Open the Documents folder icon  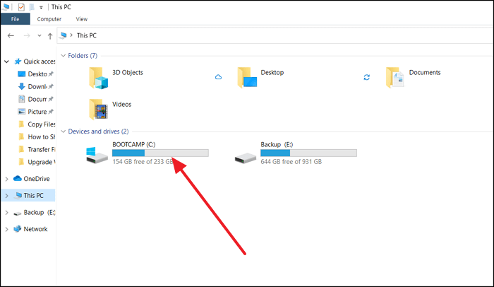[x=396, y=77]
